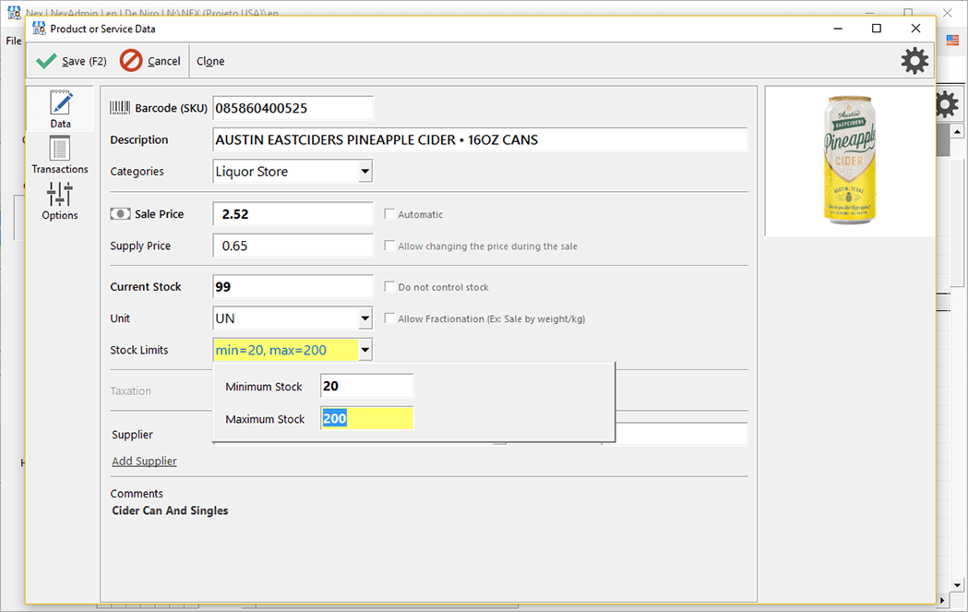Open the Unit dropdown
This screenshot has width=968, height=612.
tap(365, 318)
